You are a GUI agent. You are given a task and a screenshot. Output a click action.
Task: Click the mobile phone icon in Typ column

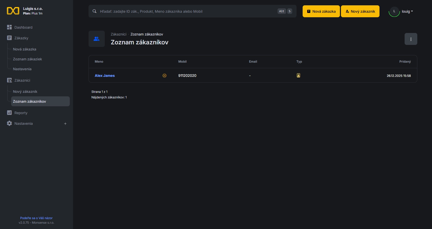pos(298,75)
